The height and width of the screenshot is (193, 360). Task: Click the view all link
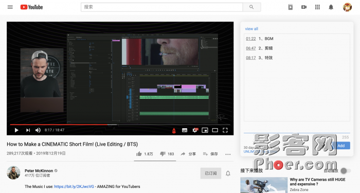(251, 29)
